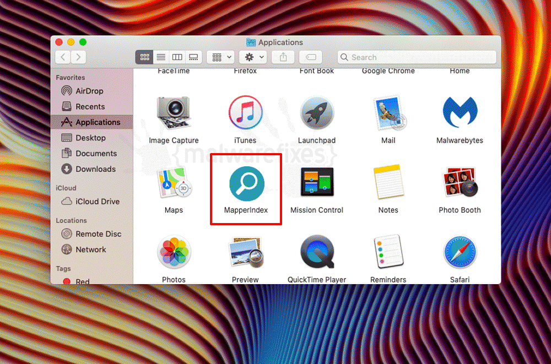Image resolution: width=551 pixels, height=364 pixels.
Task: Switch to list view
Action: (161, 57)
